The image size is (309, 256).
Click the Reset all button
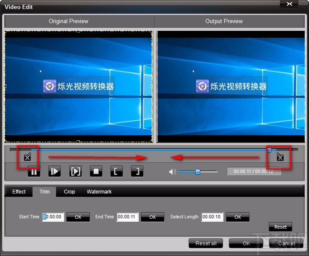[206, 244]
